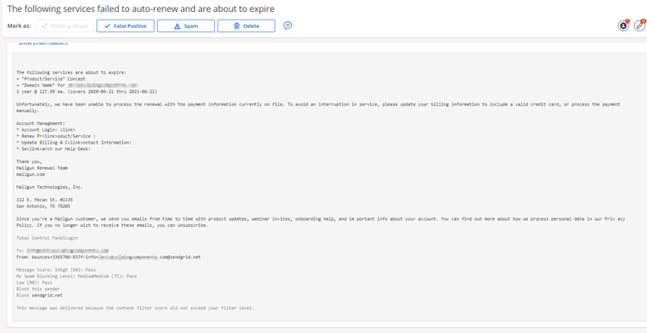Click the disabled Phishing Attack button
The height and width of the screenshot is (333, 647).
pos(65,26)
